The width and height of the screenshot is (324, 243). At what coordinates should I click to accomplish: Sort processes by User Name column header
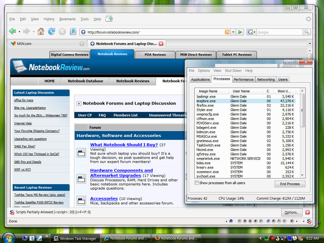tap(246, 91)
